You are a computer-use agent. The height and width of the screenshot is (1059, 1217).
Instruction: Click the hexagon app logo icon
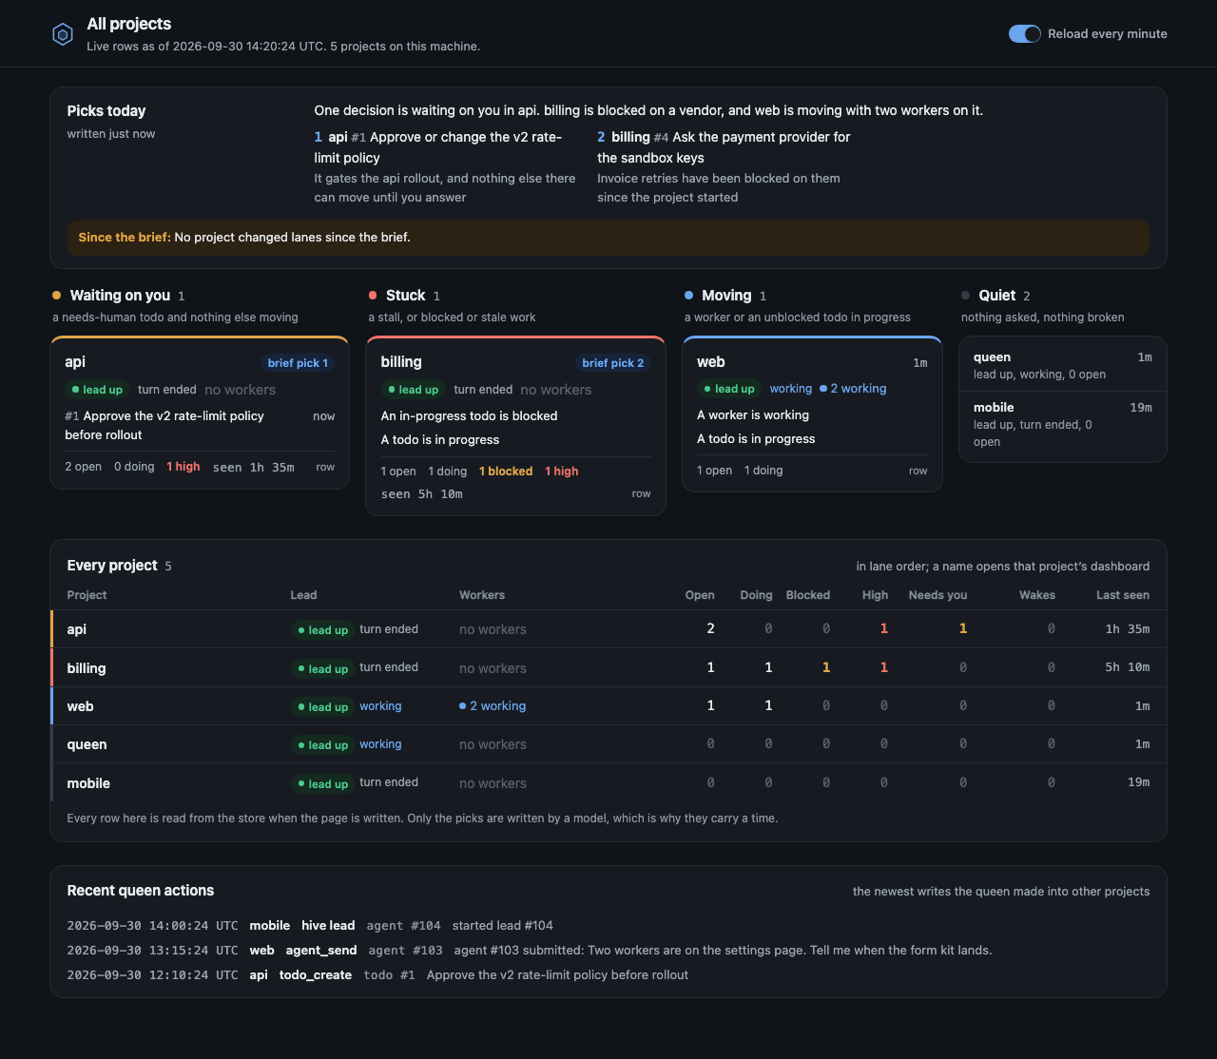[63, 35]
